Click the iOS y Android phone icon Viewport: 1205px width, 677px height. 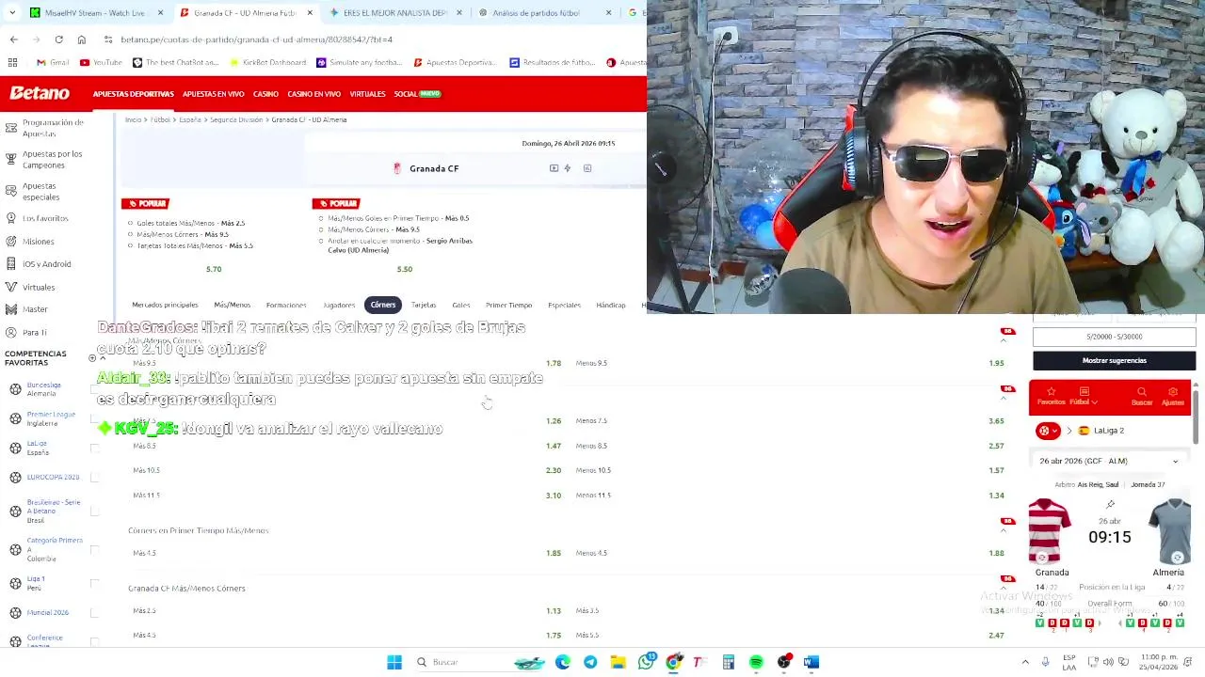coord(11,264)
